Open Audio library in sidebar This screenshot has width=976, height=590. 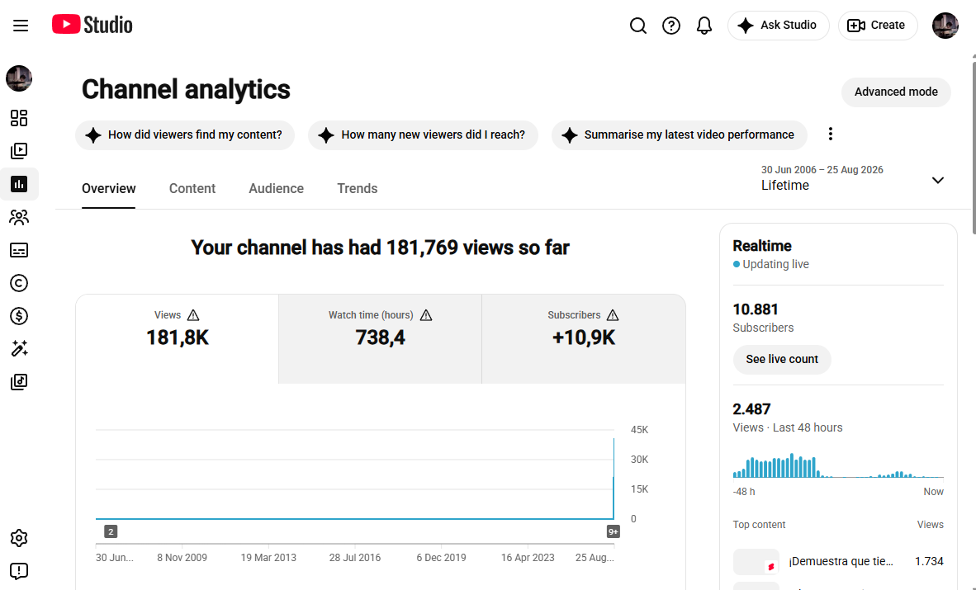tap(19, 382)
